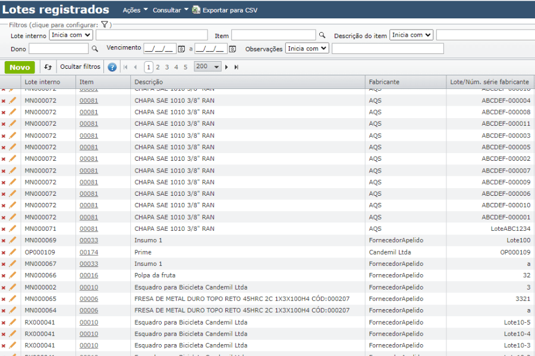Image resolution: width=535 pixels, height=356 pixels.
Task: Open the Lote interno 'Inicia com' dropdown
Action: point(70,34)
